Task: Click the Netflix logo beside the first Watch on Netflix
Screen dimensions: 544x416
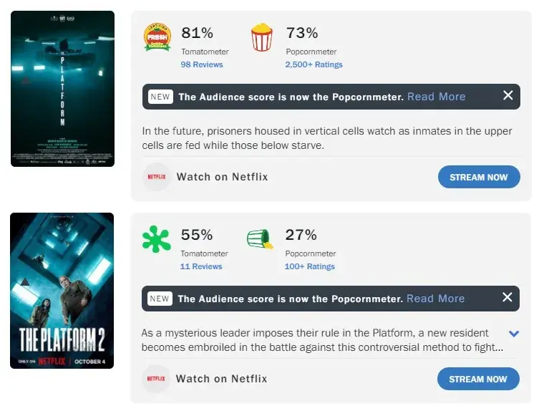Action: pyautogui.click(x=157, y=177)
